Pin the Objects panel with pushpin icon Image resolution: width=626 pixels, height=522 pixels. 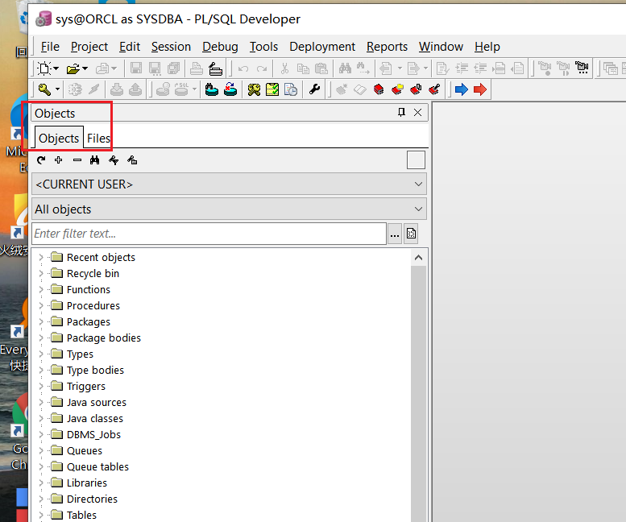(x=401, y=113)
